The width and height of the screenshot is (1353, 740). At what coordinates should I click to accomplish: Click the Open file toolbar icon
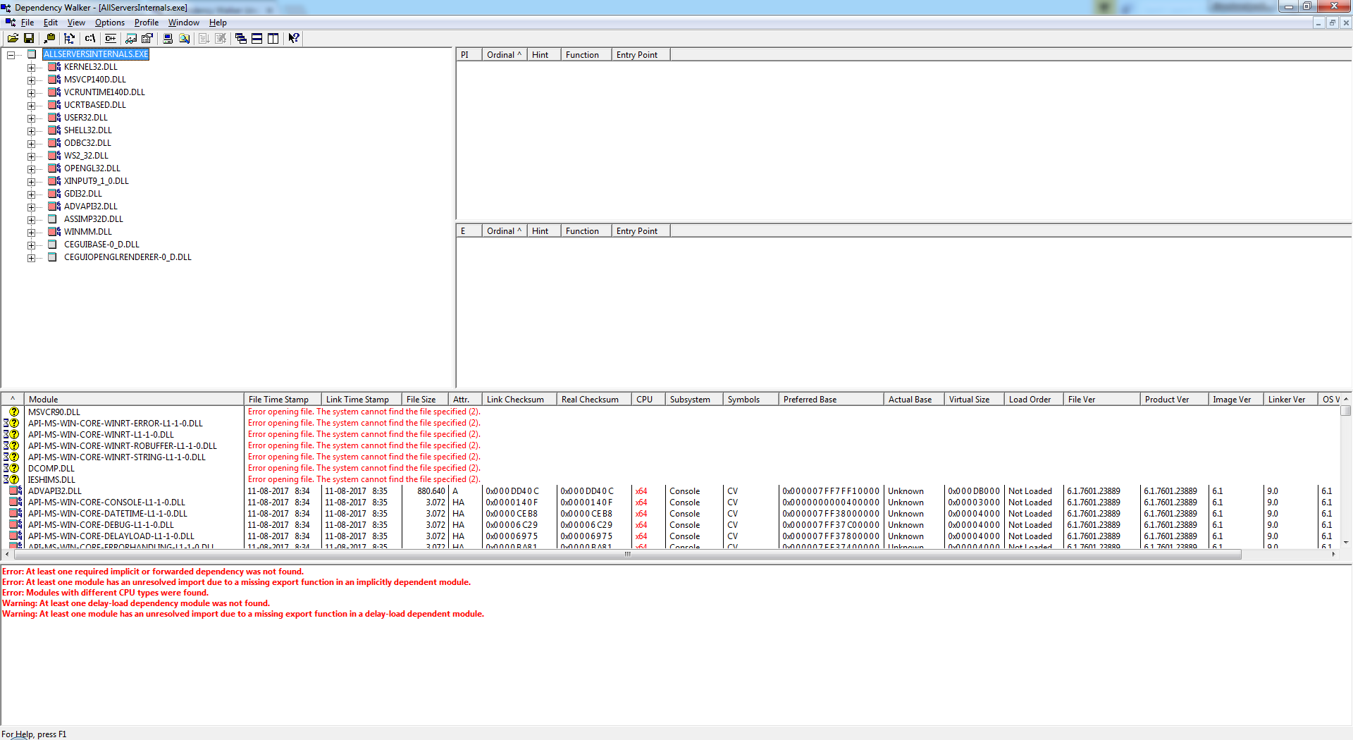coord(13,39)
